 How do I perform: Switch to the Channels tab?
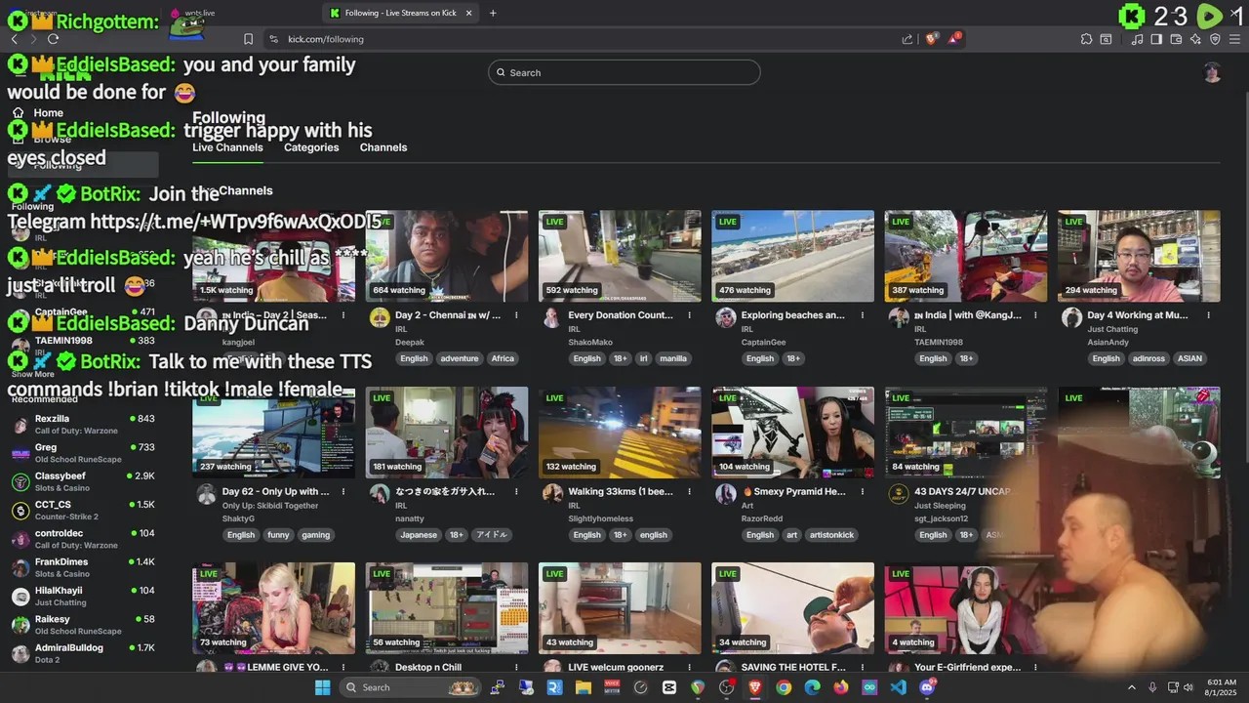383,147
